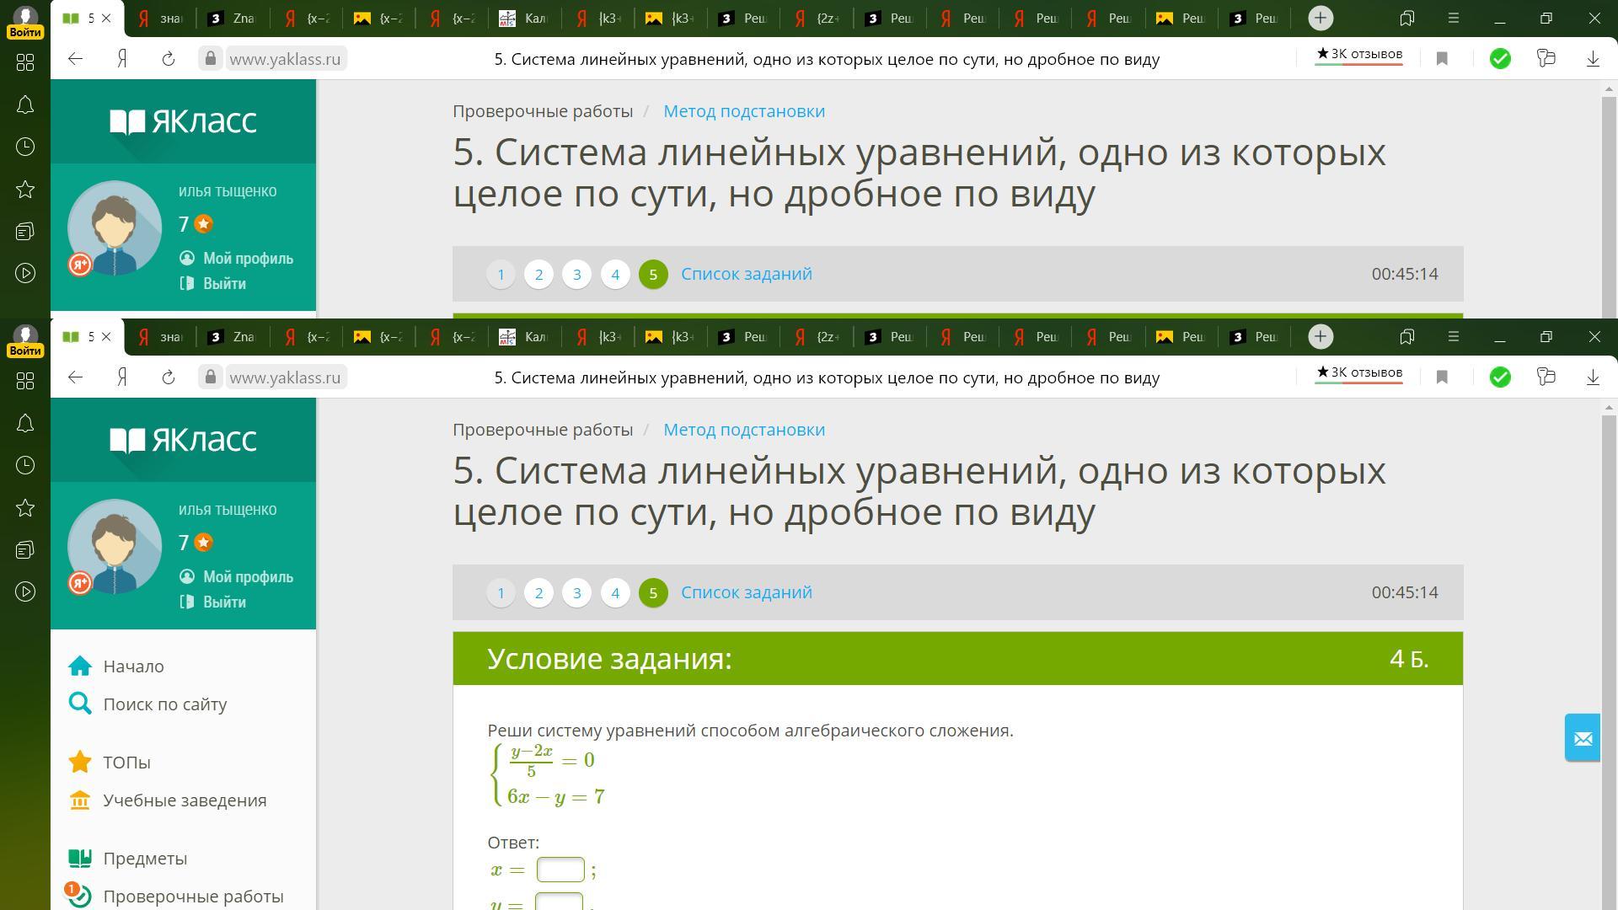Click the back arrow in lower window
Image resolution: width=1618 pixels, height=910 pixels.
click(x=75, y=377)
